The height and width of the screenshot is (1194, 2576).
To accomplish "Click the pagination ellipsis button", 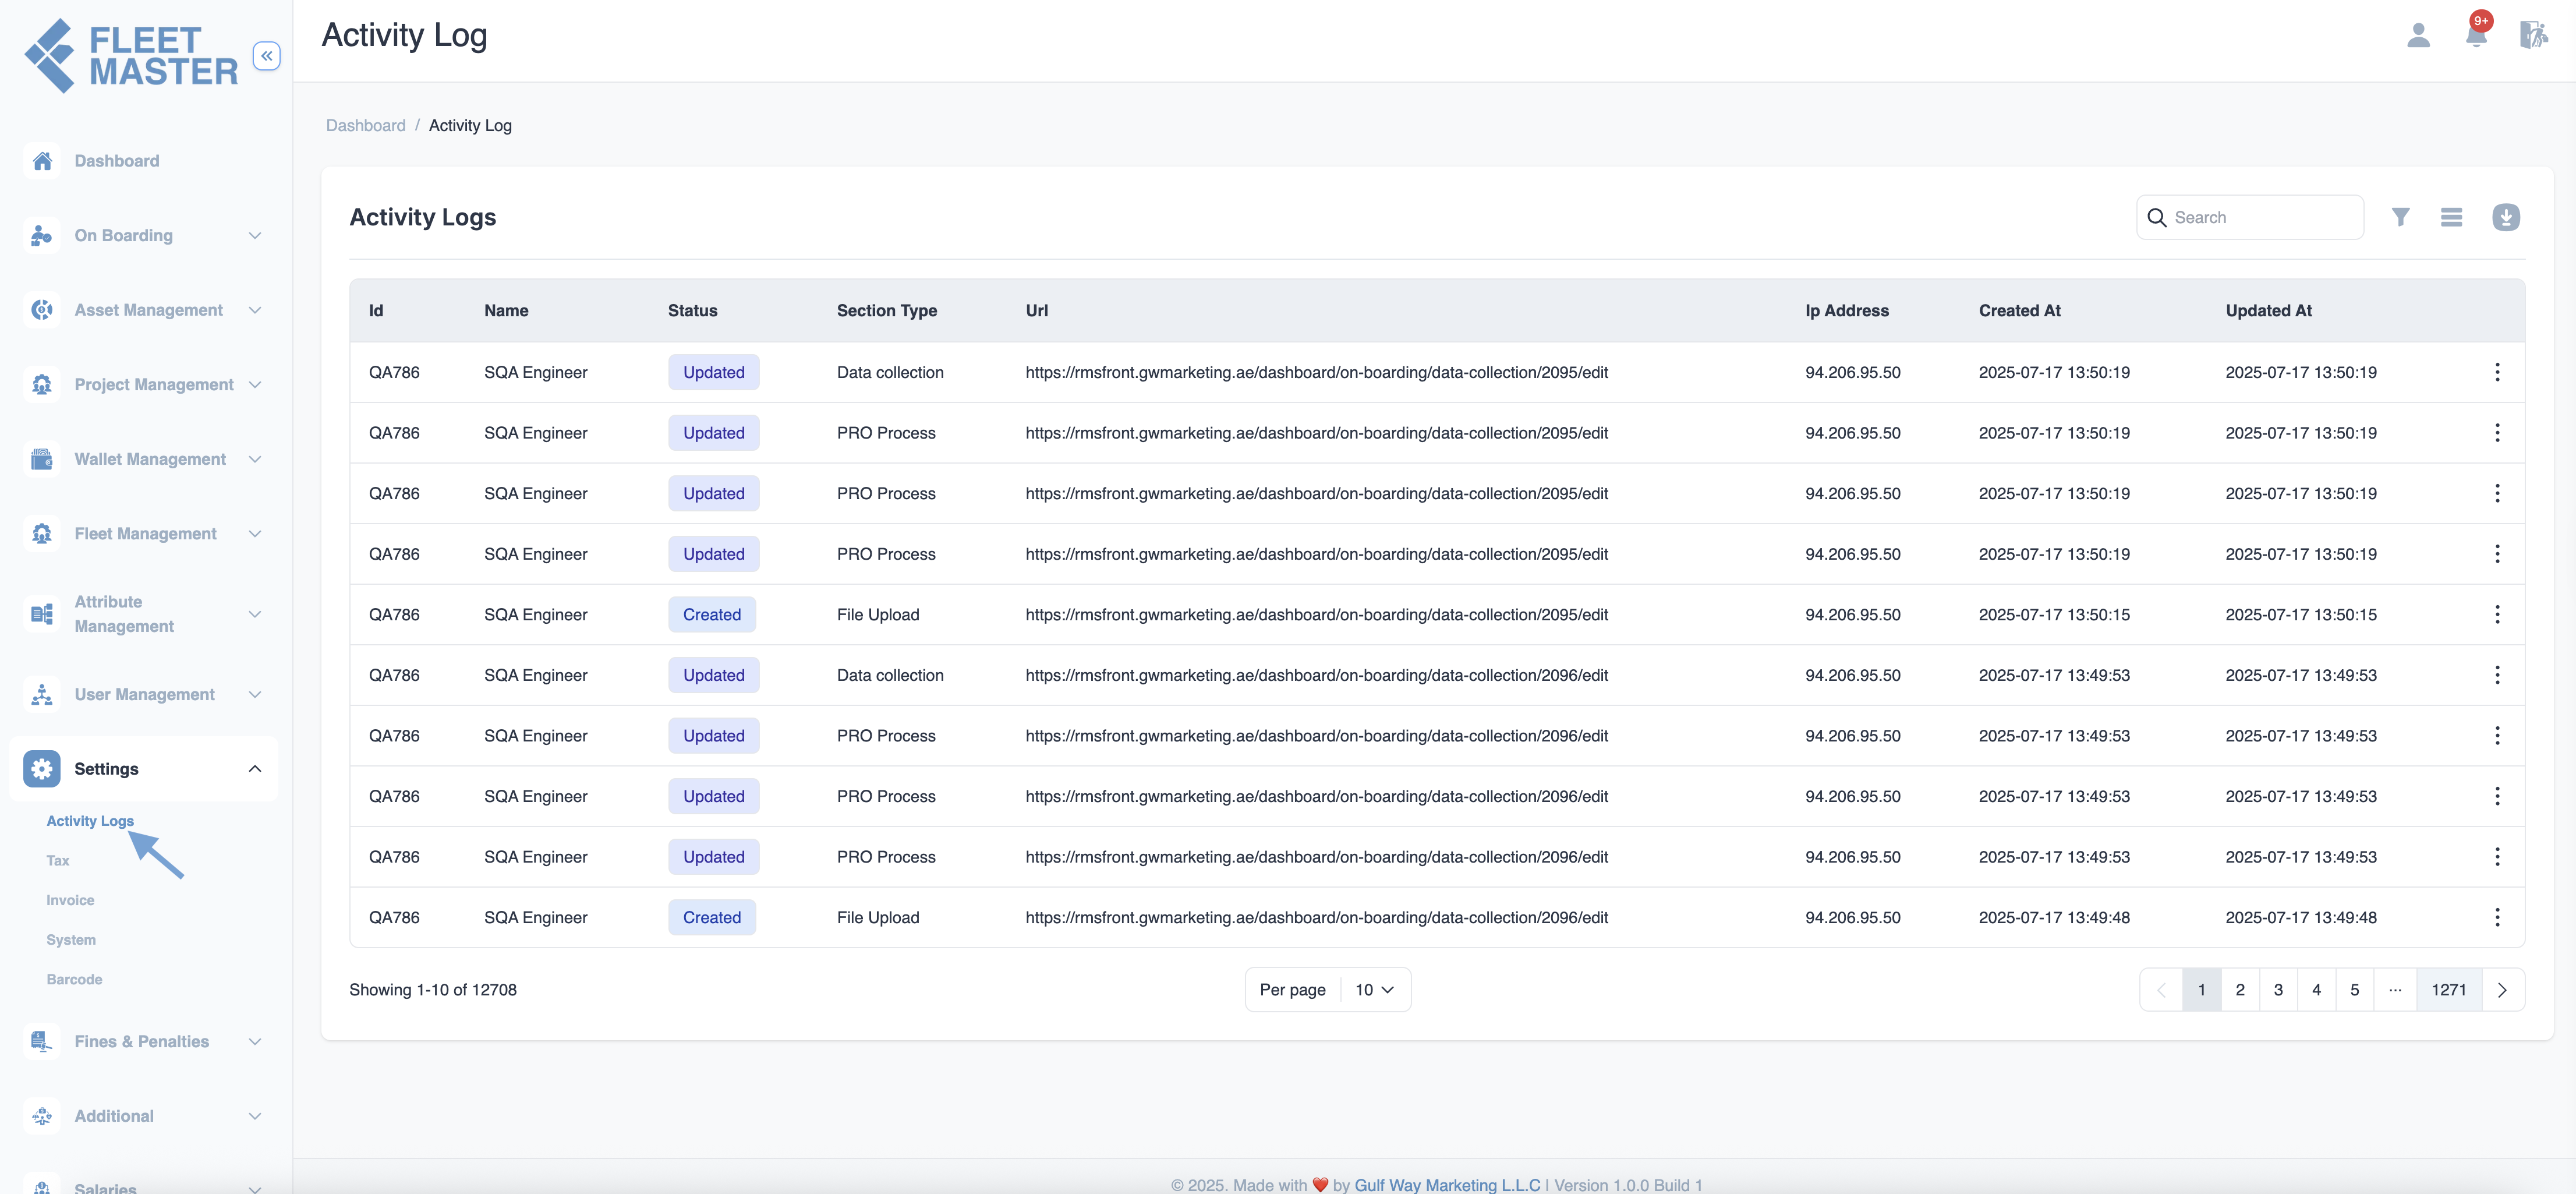I will pyautogui.click(x=2395, y=990).
